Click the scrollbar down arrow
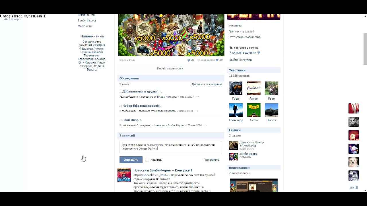 (x=365, y=190)
